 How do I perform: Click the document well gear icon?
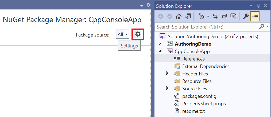click(x=149, y=5)
